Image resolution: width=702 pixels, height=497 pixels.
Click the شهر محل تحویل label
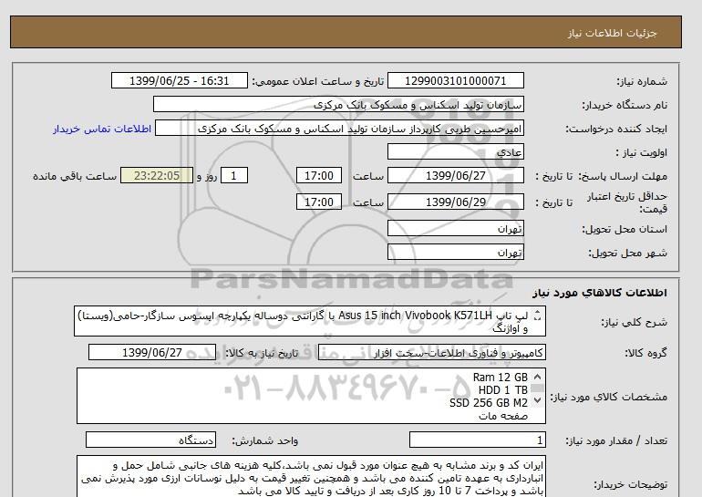tap(627, 253)
